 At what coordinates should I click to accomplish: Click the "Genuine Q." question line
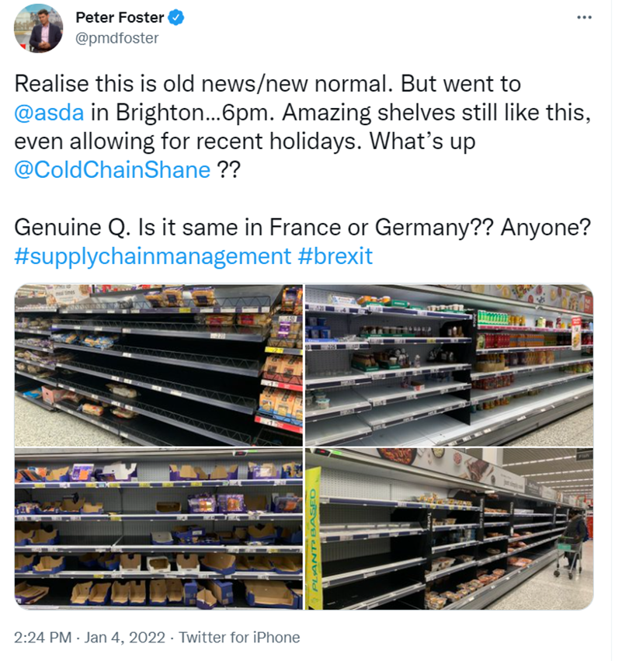[x=303, y=228]
